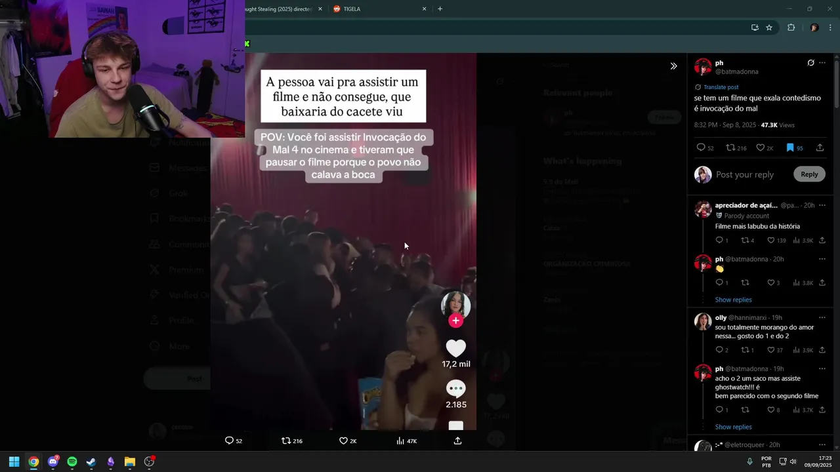
Task: View analytics 3.7K on ghostwatch reply
Action: pos(803,410)
